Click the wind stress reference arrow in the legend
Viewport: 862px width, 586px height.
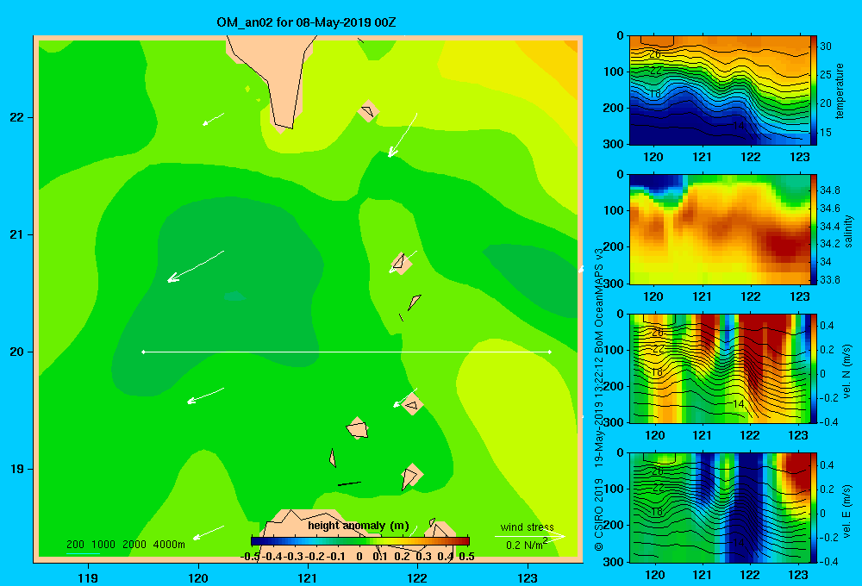pos(529,537)
